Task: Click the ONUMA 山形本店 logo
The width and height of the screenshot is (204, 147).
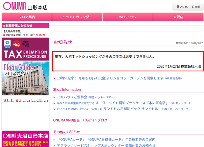Action: [x=25, y=6]
